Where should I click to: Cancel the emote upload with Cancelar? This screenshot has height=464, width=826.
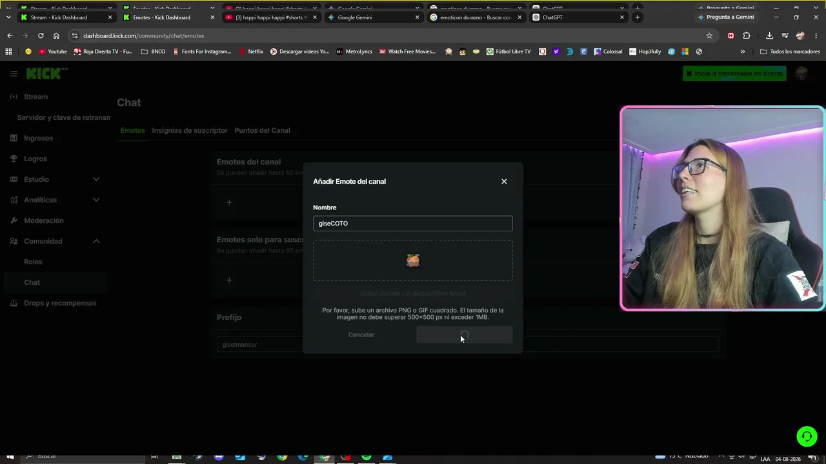click(x=361, y=334)
